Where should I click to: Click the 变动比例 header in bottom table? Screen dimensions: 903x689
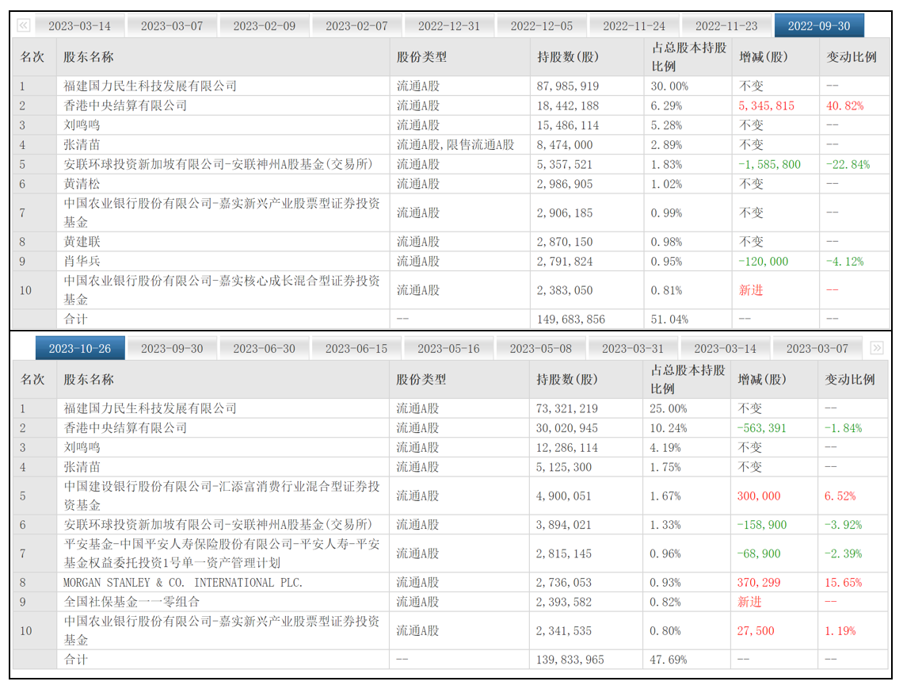[849, 379]
